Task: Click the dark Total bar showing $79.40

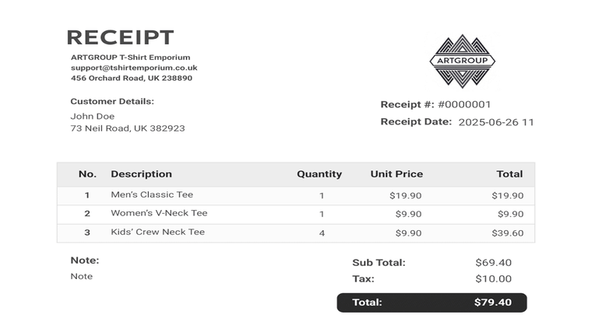Action: [x=432, y=302]
